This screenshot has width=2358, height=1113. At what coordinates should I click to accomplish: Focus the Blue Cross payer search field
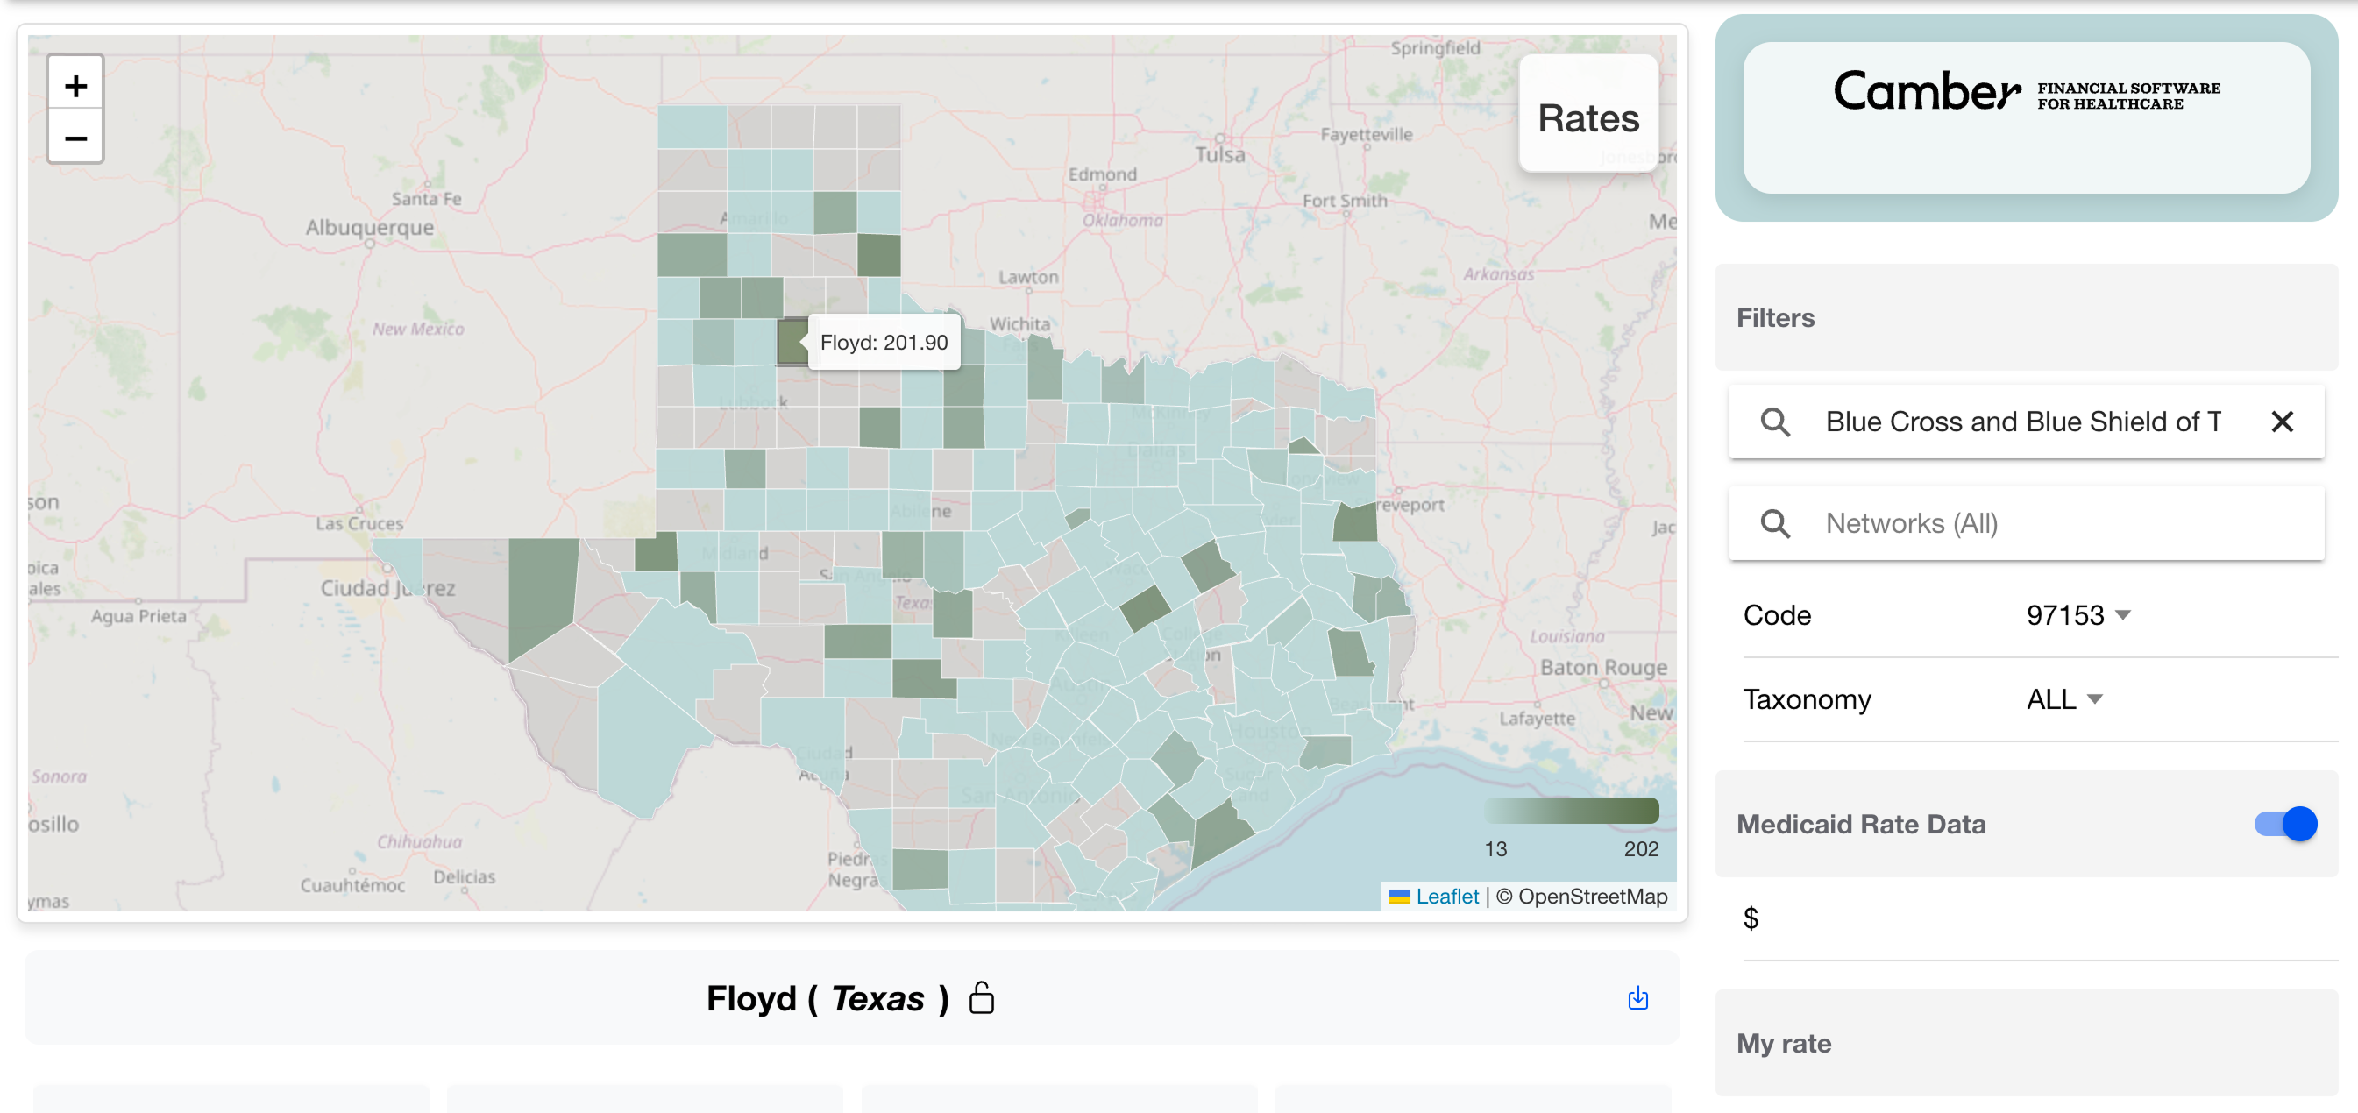(x=2026, y=422)
